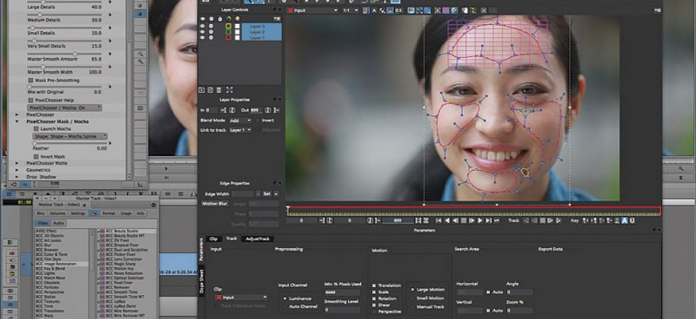Screen dimensions: 696x319
Task: Toggle the Autokey A button
Action: pos(624,220)
